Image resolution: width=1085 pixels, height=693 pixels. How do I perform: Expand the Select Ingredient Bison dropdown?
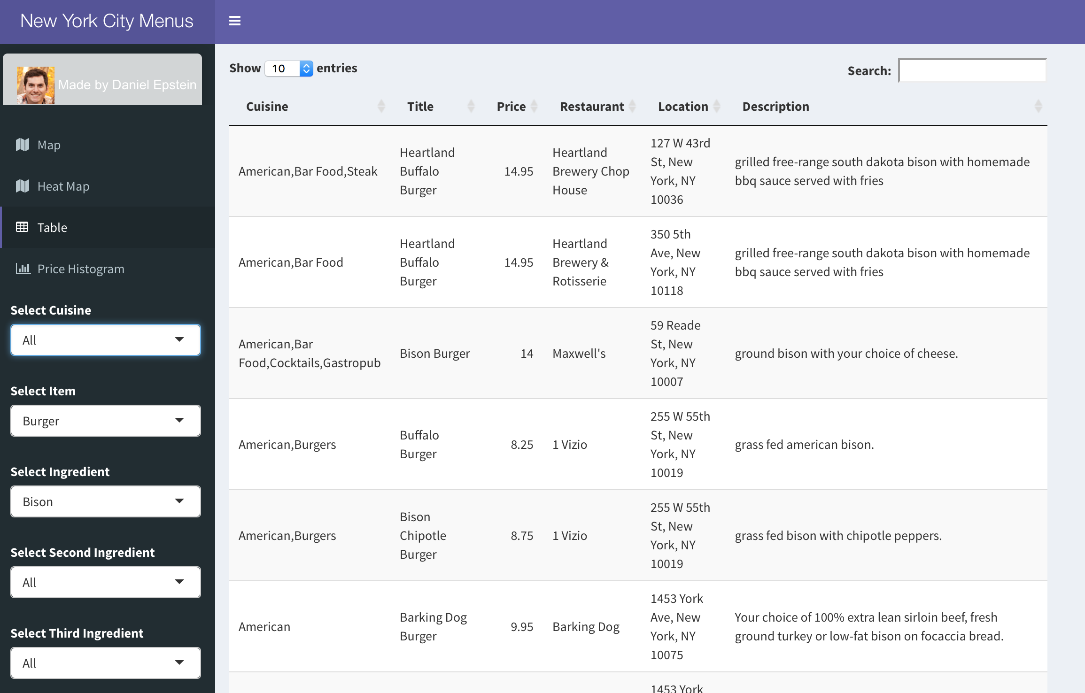click(106, 501)
